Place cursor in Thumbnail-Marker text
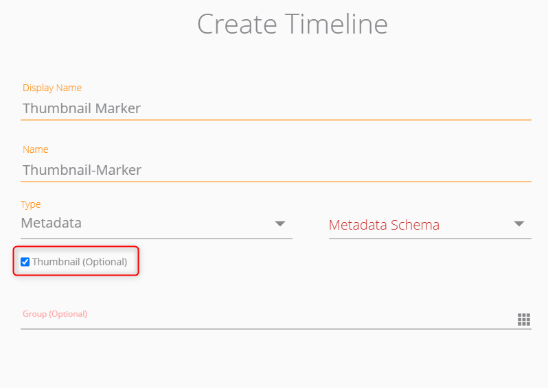The image size is (548, 388). tap(82, 170)
